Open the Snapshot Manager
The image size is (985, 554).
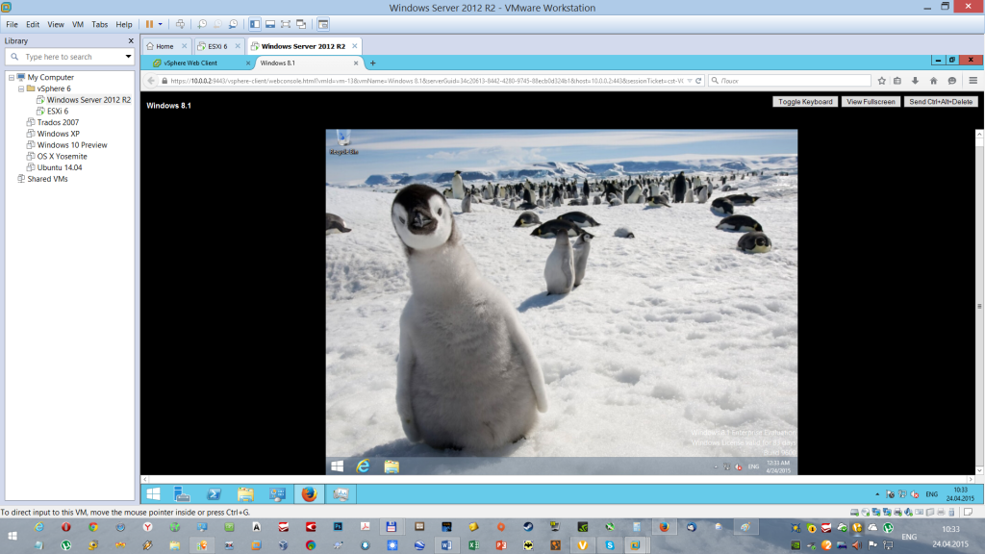(x=234, y=23)
